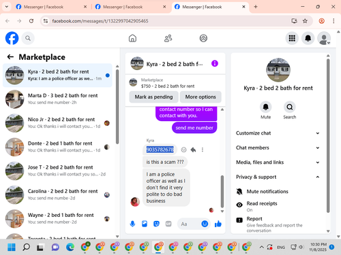Open the account profile avatar menu
Screen dimensions: 341x255
coord(324,38)
